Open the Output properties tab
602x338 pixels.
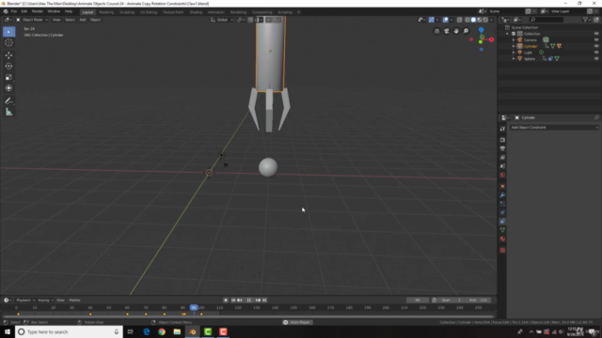pos(502,148)
